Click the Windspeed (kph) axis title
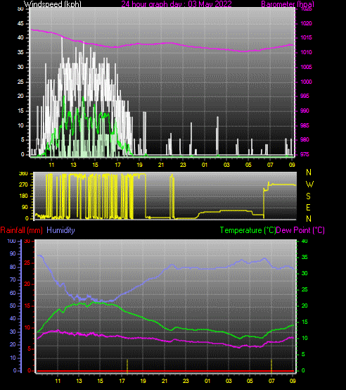The image size is (346, 390). point(53,4)
